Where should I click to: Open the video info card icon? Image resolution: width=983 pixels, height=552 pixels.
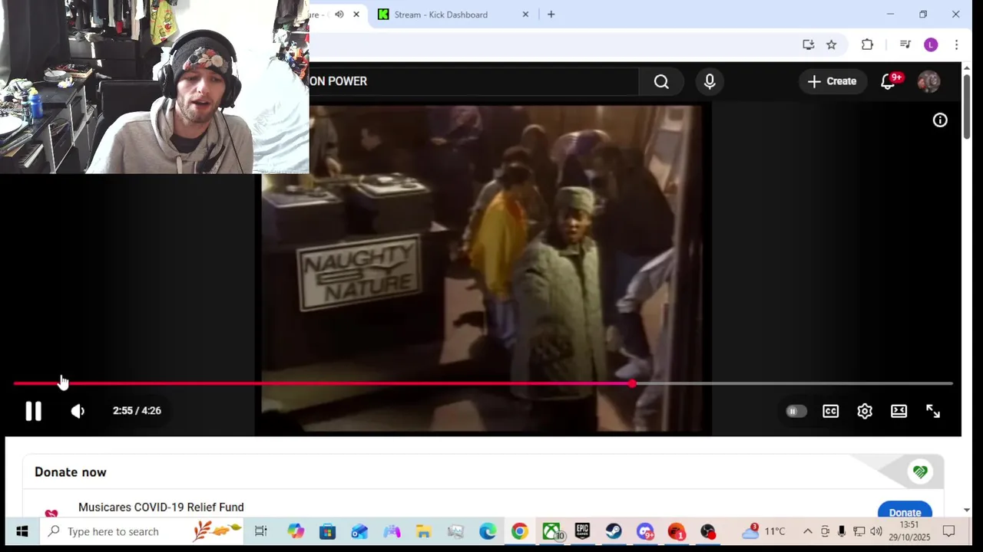coord(940,120)
